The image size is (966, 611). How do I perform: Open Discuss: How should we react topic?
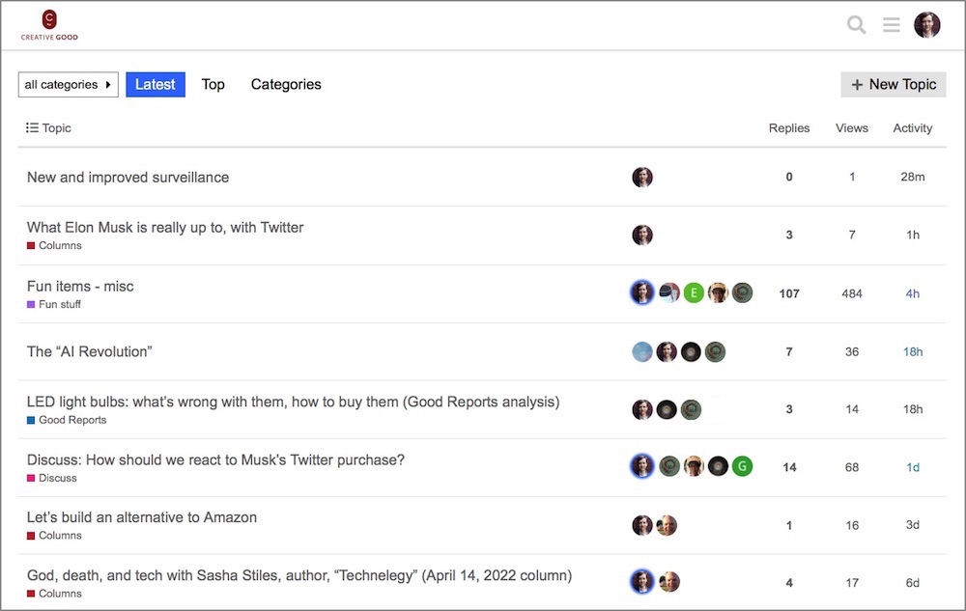[215, 459]
